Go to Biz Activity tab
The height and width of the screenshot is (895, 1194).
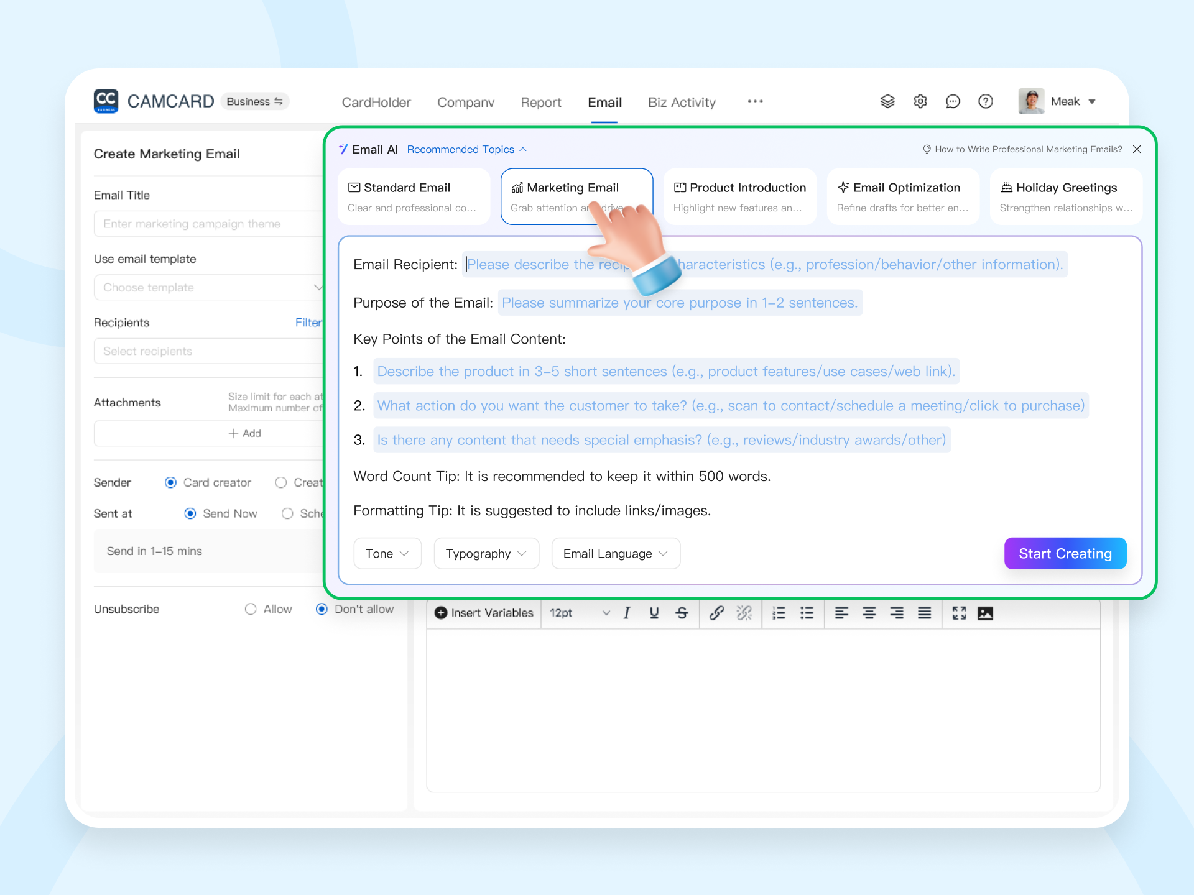(682, 102)
